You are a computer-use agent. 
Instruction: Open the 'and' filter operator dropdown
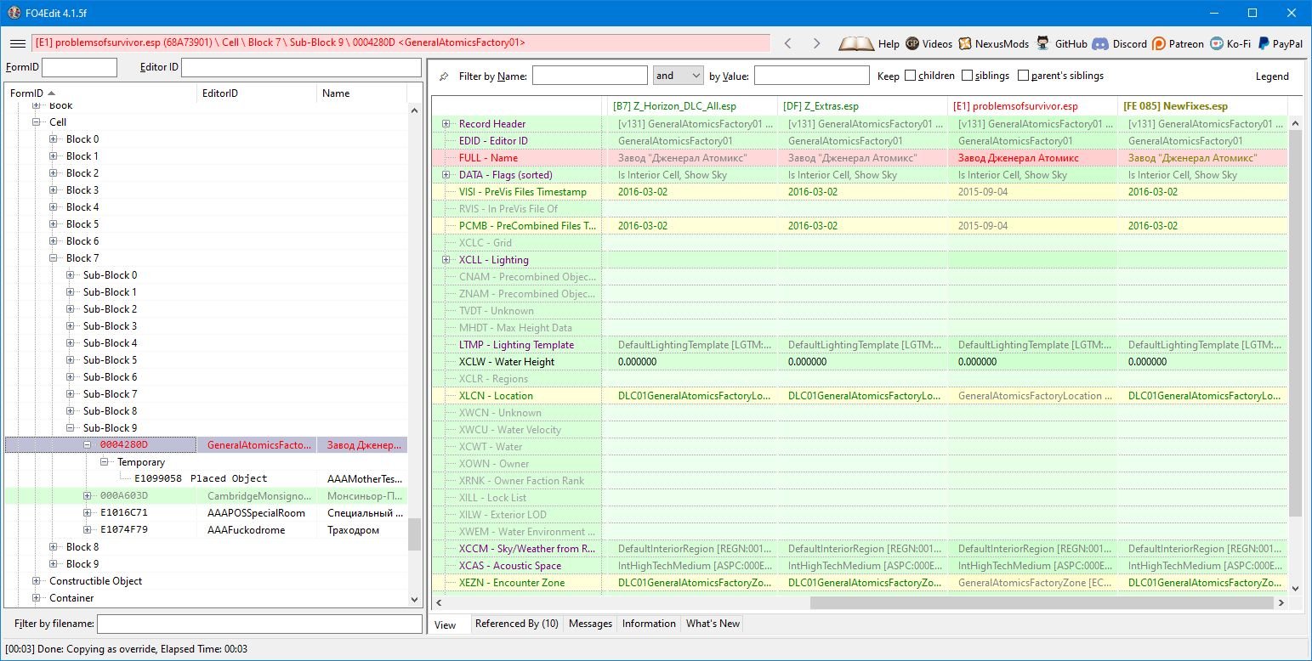[678, 76]
